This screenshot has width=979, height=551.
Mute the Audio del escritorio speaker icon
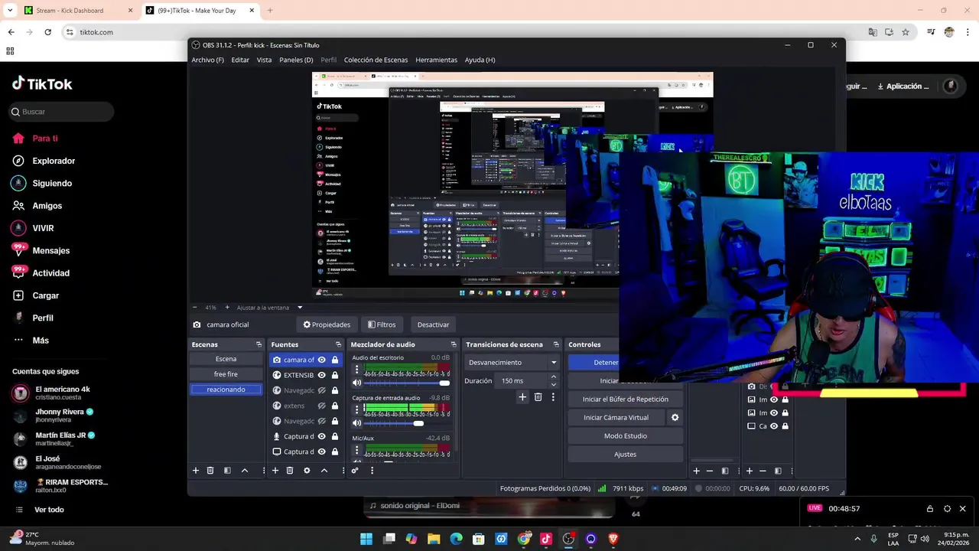coord(356,383)
